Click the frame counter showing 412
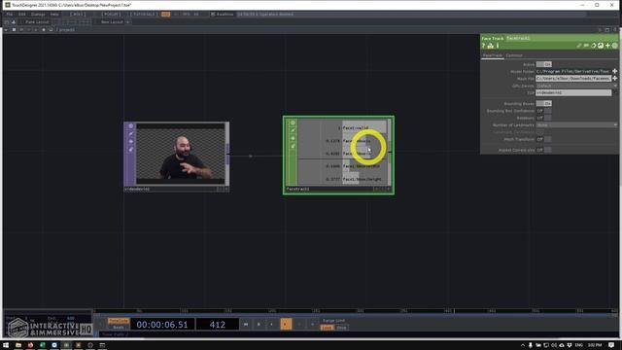Viewport: 622px width, 350px height. [x=218, y=325]
